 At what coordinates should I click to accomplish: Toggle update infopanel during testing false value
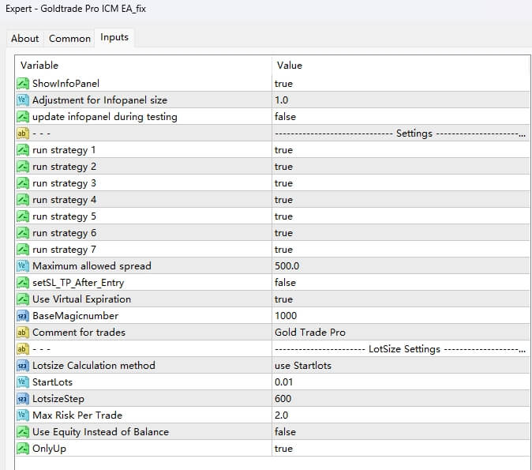(285, 117)
